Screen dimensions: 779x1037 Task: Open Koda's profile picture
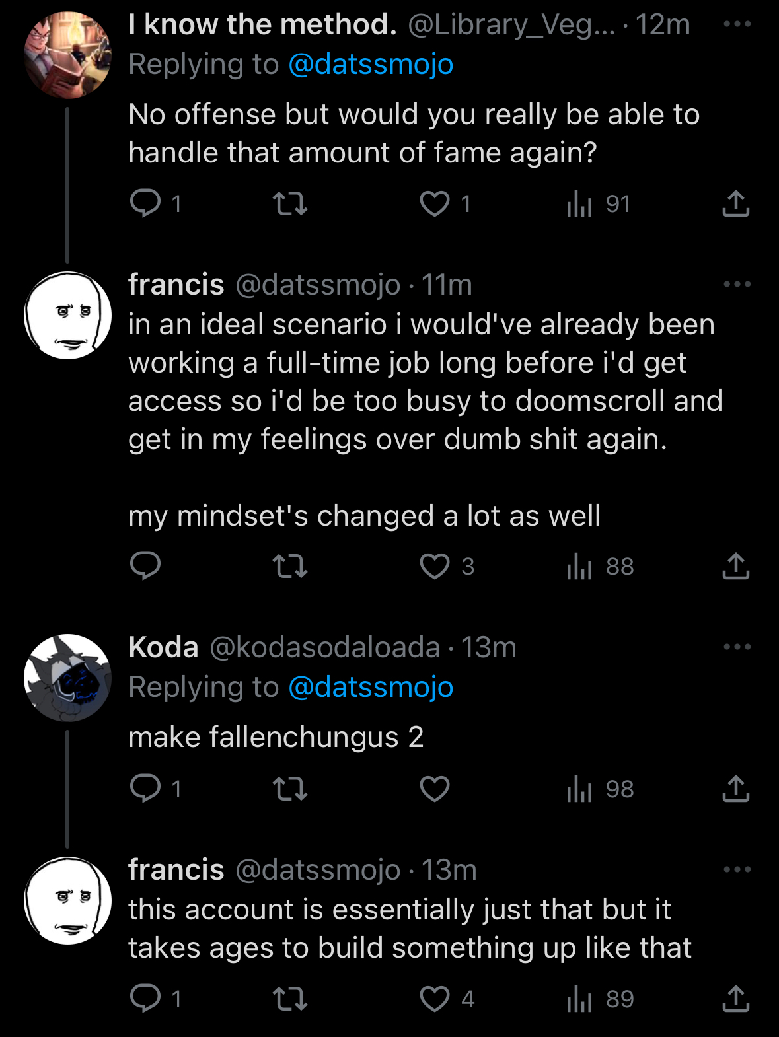(x=67, y=678)
